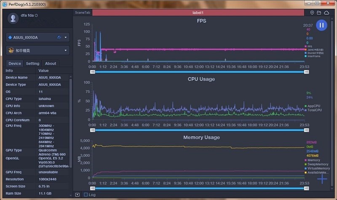Click the blue plus icon to add chart

322,179
